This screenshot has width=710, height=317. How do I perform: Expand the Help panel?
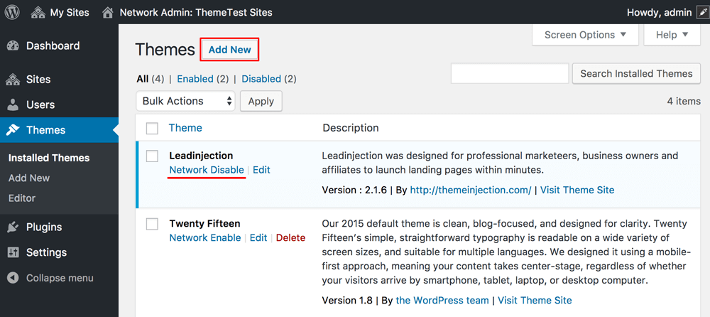click(672, 35)
